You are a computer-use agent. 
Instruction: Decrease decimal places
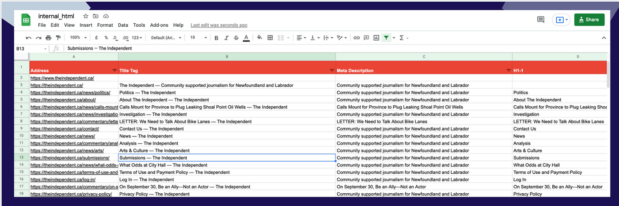click(x=116, y=38)
